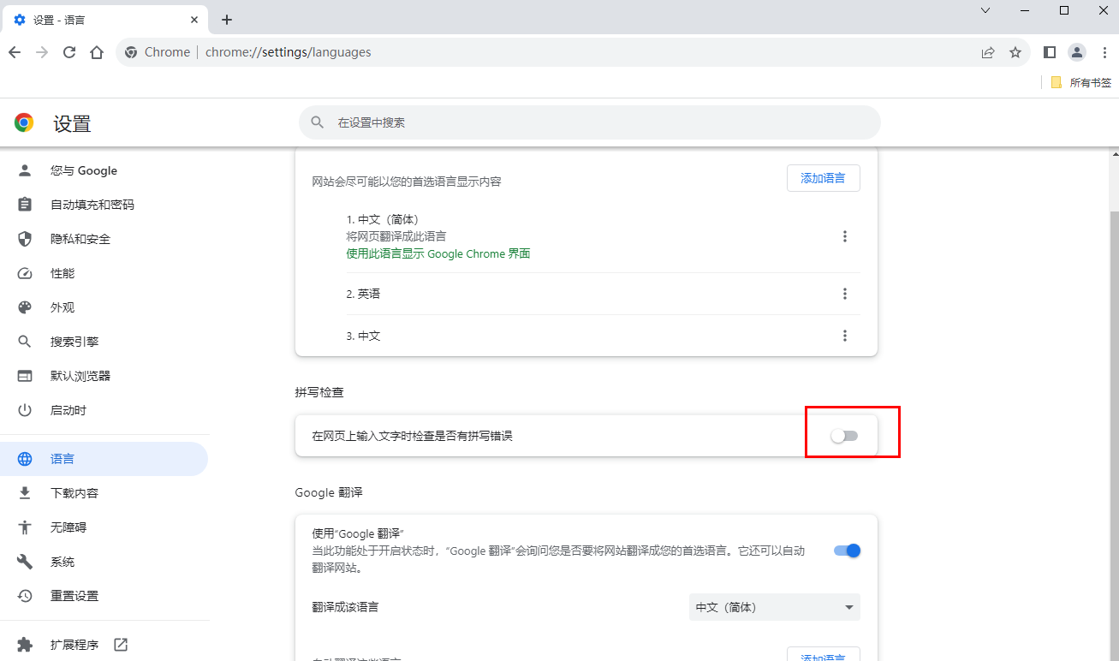Open the side panel icon
Viewport: 1119px width, 661px height.
(x=1050, y=52)
